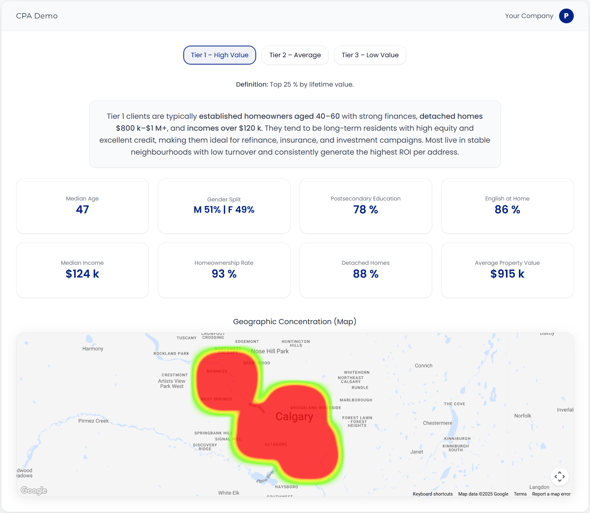This screenshot has height=513, width=590.
Task: Select the Median Income card
Action: [82, 270]
